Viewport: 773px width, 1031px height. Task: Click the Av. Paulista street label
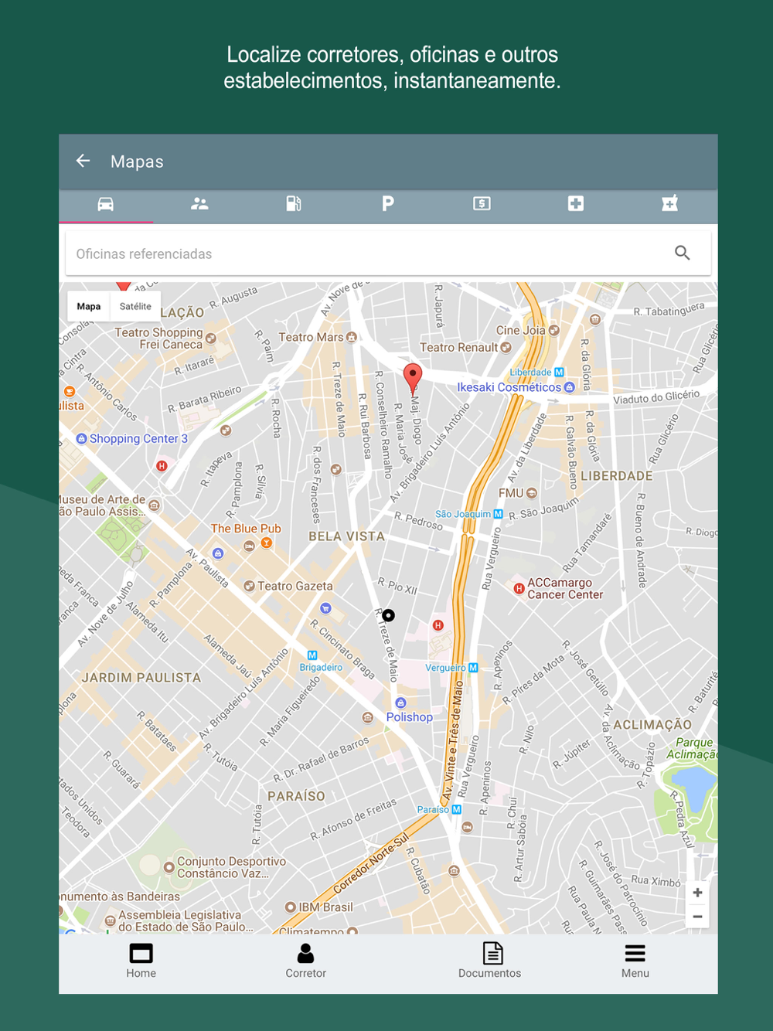pyautogui.click(x=207, y=567)
